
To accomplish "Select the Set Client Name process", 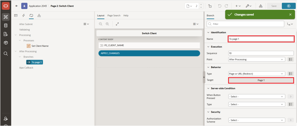I will 38,46.
